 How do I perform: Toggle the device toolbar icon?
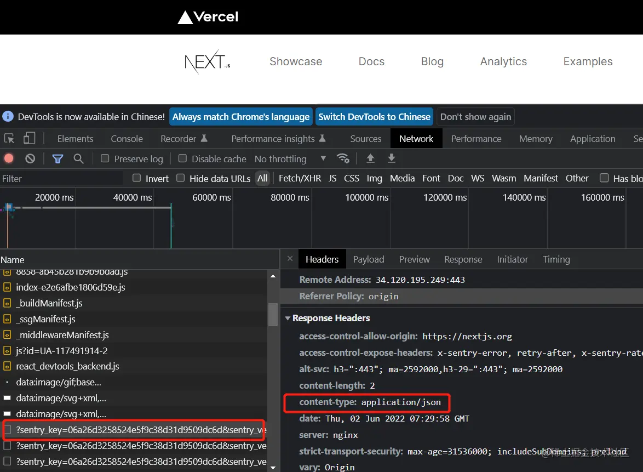tap(29, 138)
